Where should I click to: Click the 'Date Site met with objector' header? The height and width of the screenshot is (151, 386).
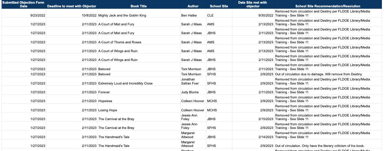[x=253, y=4]
